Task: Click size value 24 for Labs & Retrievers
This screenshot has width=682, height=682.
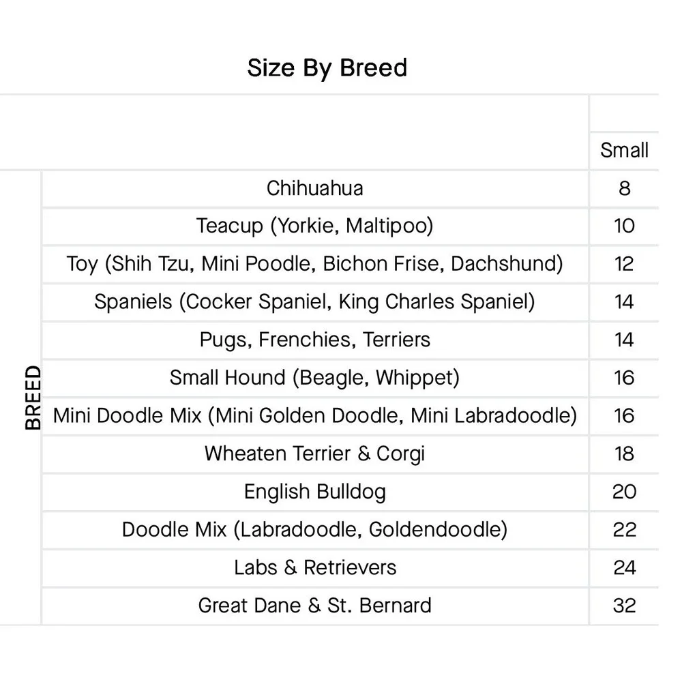Action: (624, 567)
